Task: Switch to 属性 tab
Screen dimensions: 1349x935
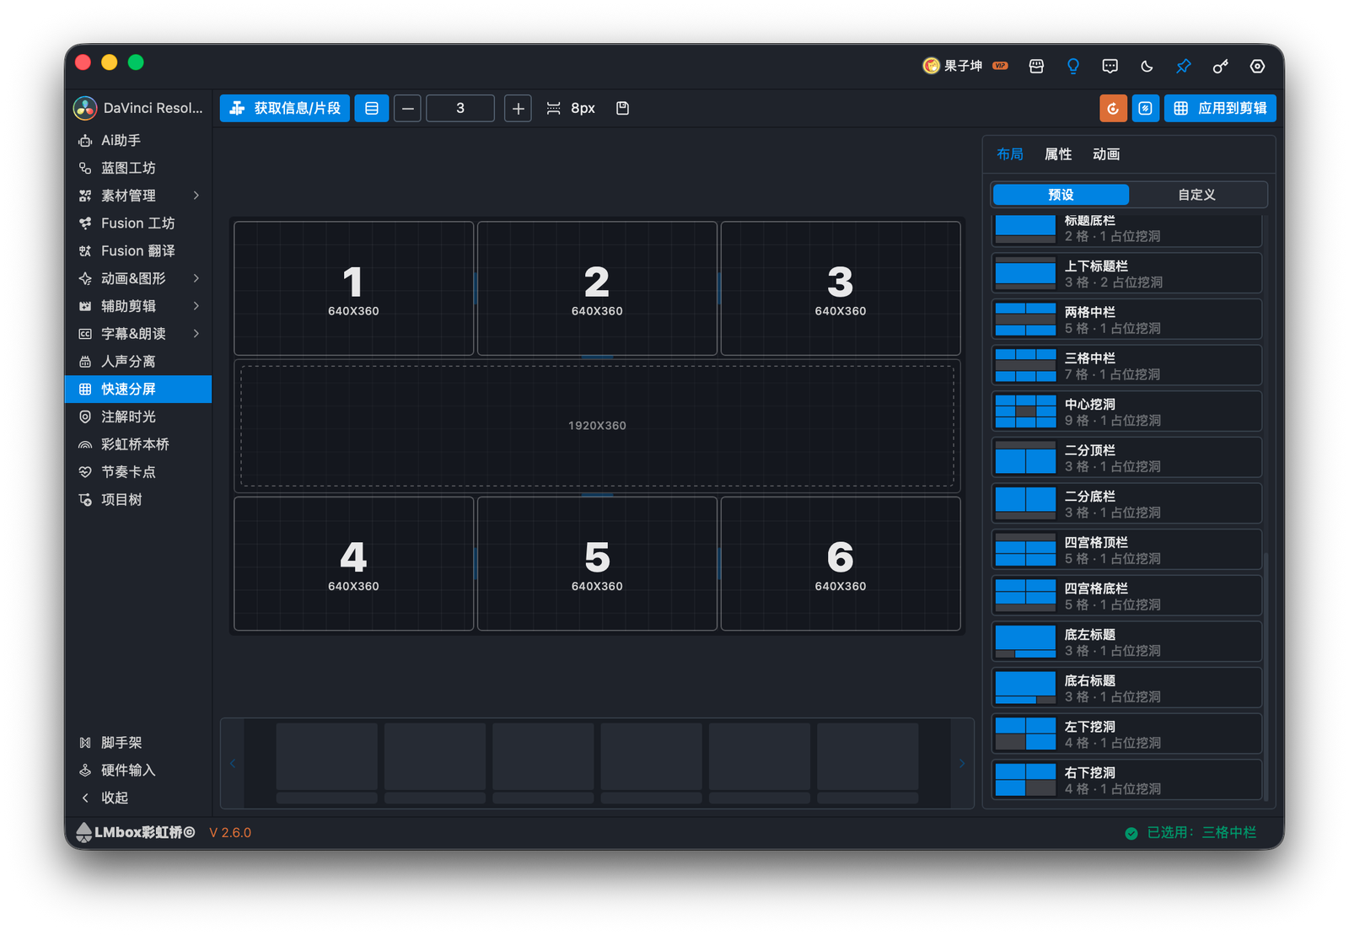Action: coord(1058,154)
